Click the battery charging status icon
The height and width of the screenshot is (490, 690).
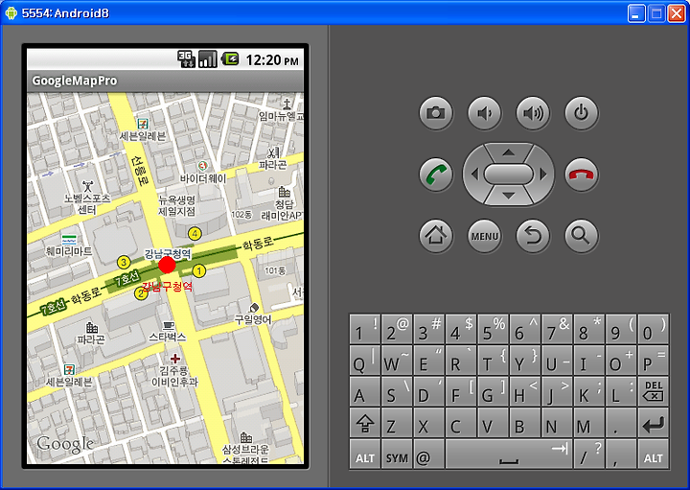coord(230,59)
